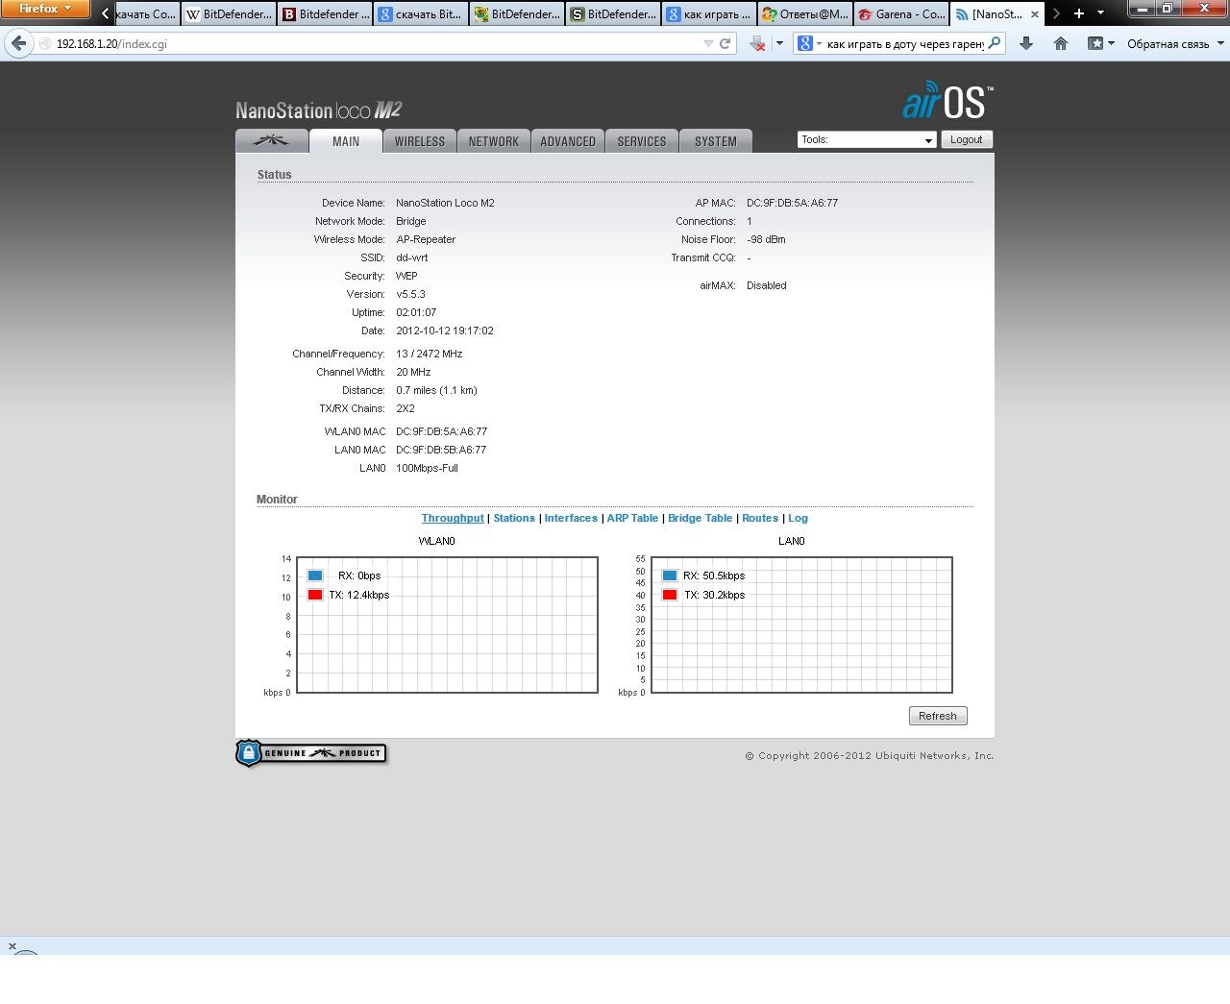Open the Throughput monitor link
The width and height of the screenshot is (1230, 1004).
pyautogui.click(x=453, y=518)
